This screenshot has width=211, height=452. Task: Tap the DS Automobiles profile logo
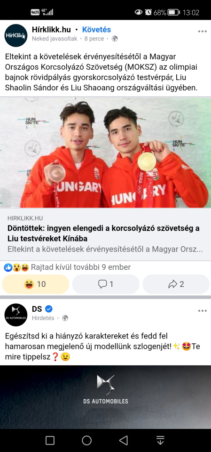(x=16, y=315)
